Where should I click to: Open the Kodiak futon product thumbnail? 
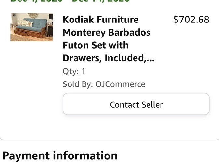pyautogui.click(x=32, y=27)
